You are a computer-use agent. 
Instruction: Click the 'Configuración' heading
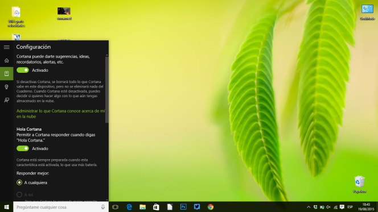coord(34,47)
